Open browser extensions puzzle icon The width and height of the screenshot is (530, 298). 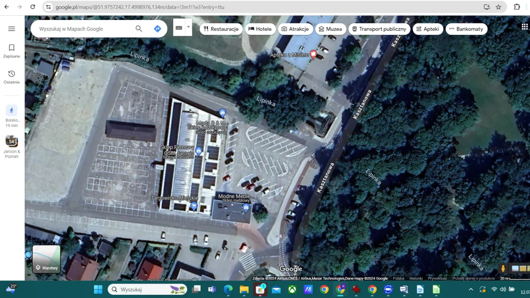(x=517, y=7)
